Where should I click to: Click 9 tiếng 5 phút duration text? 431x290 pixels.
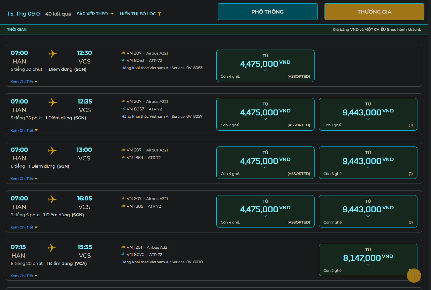tap(25, 215)
